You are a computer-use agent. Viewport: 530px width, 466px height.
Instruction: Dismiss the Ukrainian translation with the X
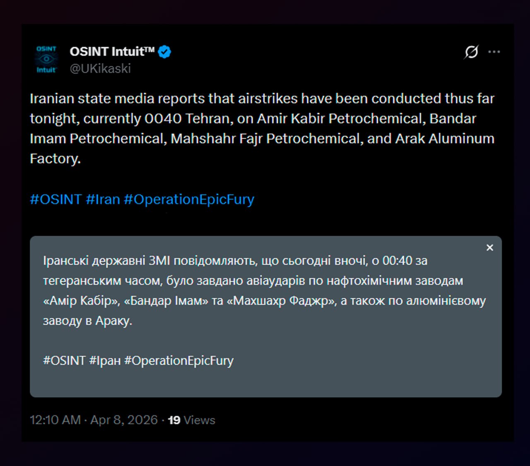click(490, 248)
